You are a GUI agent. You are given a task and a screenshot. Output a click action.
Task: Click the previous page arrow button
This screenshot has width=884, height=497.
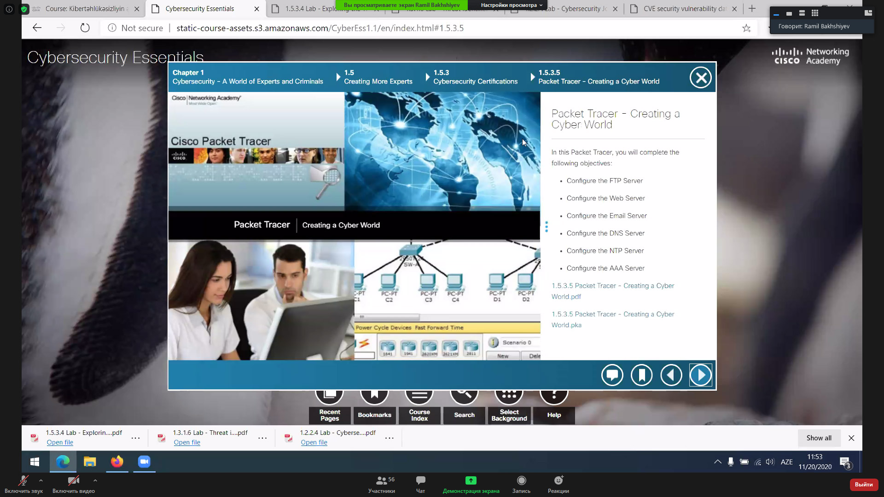[x=671, y=375]
